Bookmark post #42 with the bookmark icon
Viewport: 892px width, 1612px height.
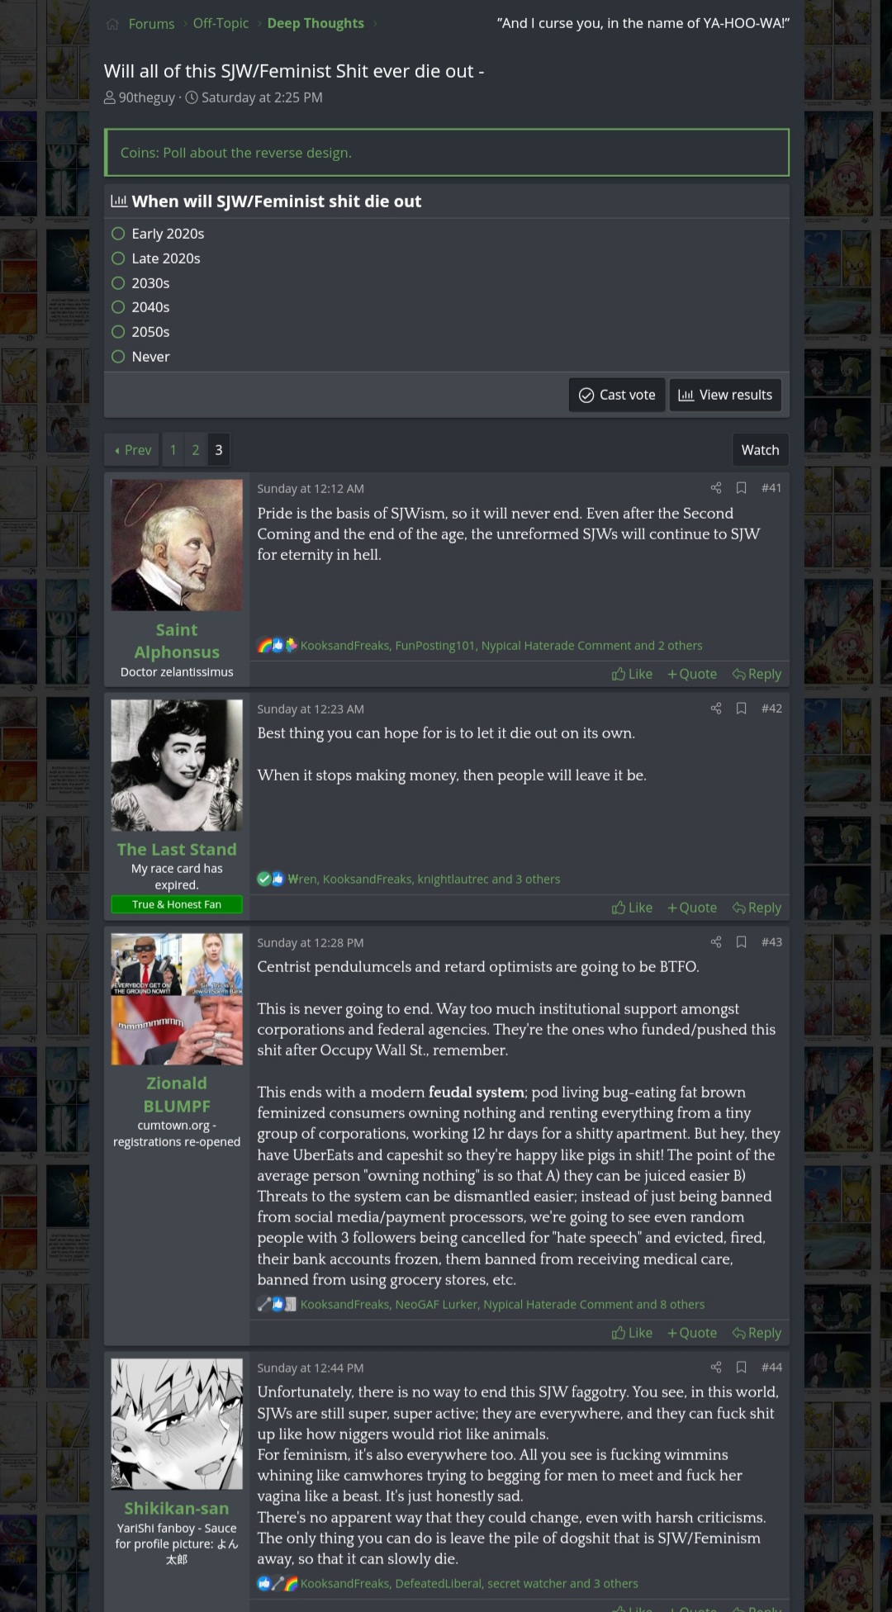pos(742,708)
